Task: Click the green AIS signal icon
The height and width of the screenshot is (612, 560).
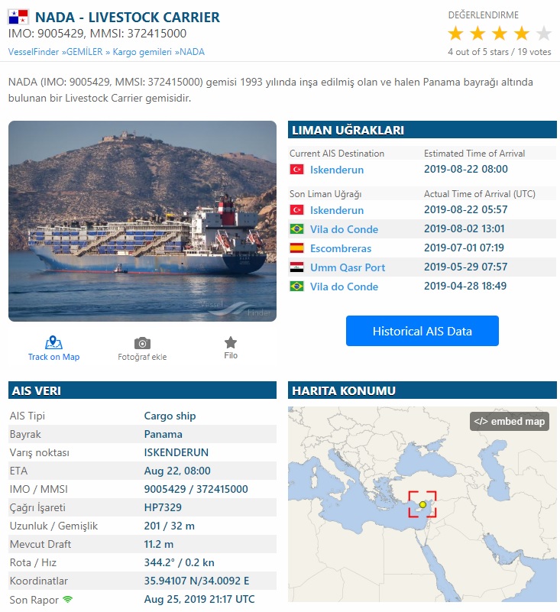Action: click(x=68, y=600)
